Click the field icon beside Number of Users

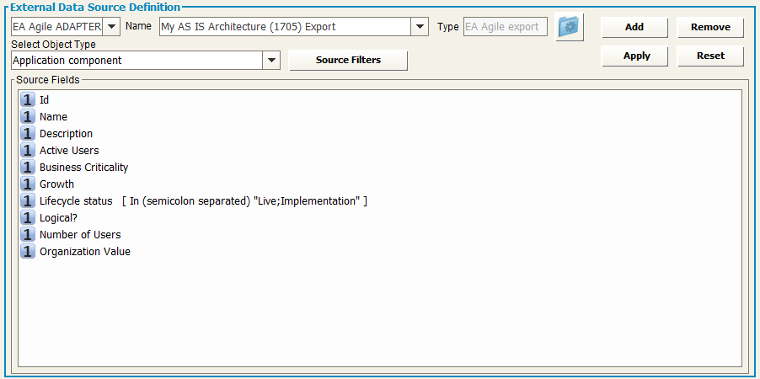28,235
